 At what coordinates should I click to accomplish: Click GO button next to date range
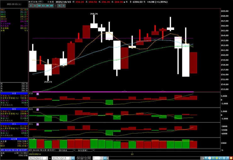pos(73,158)
